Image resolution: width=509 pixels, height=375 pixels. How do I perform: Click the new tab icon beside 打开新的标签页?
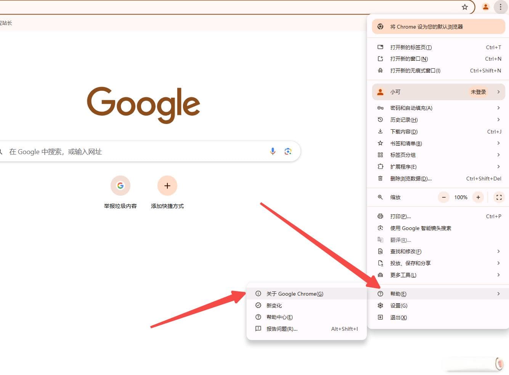(x=380, y=47)
